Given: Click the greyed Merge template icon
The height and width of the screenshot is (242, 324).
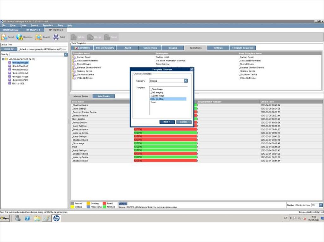Looking at the screenshot, I should [x=90, y=37].
